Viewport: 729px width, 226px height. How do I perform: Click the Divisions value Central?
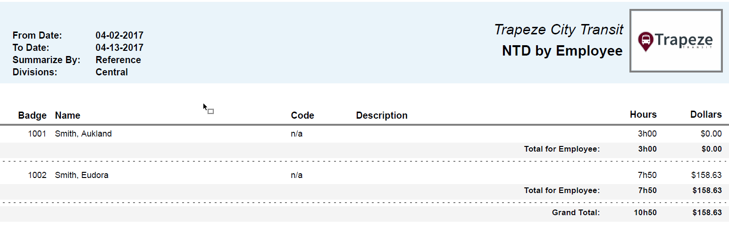[112, 72]
